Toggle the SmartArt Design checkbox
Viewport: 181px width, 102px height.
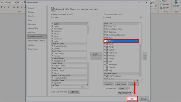tap(107, 76)
